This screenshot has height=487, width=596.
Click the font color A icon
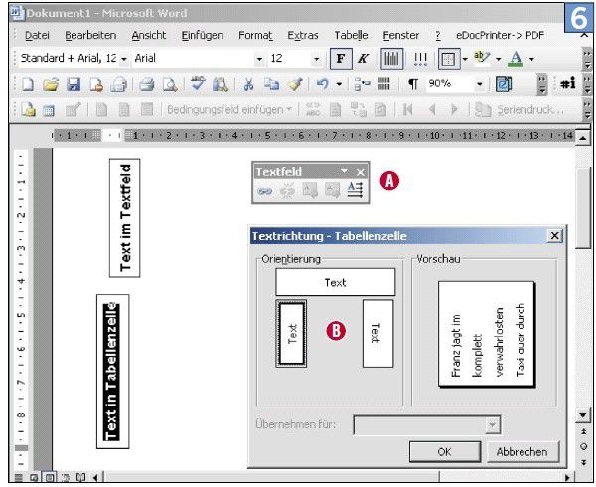516,59
